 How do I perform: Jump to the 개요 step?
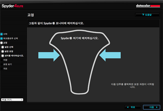pos(5,68)
